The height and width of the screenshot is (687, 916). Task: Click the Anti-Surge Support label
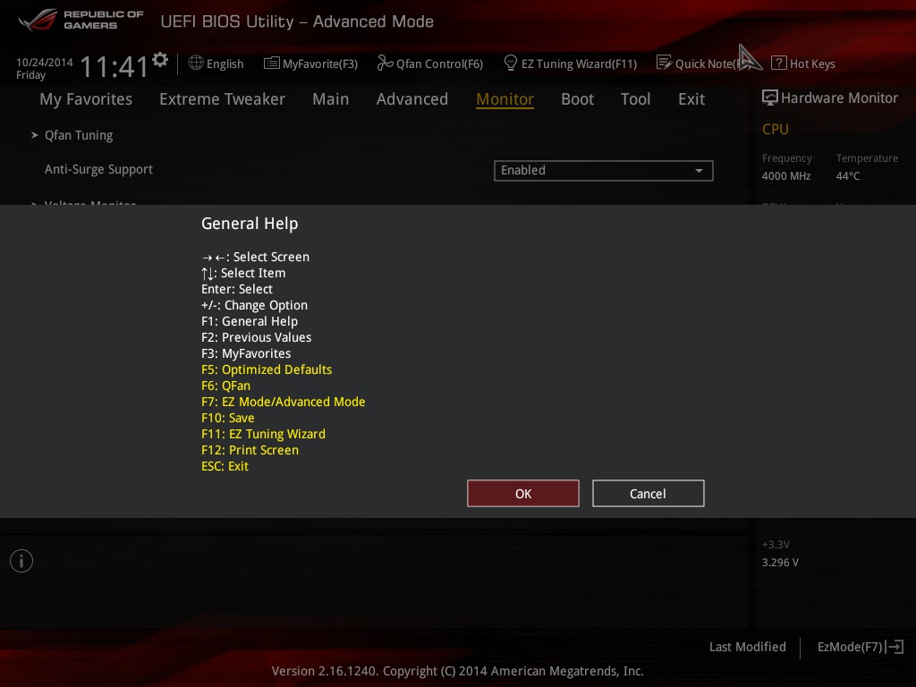98,169
